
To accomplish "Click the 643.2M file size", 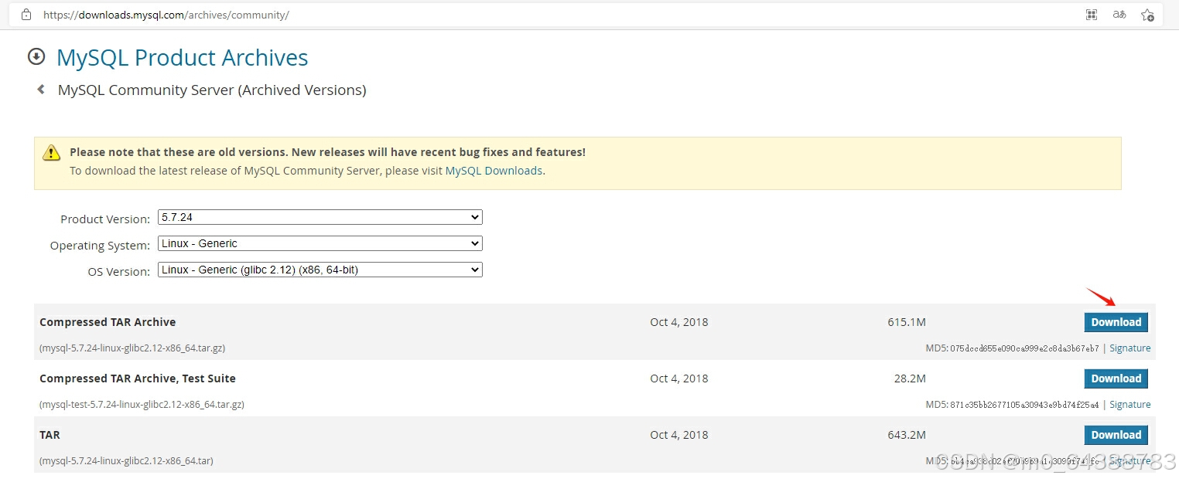I will coord(907,435).
